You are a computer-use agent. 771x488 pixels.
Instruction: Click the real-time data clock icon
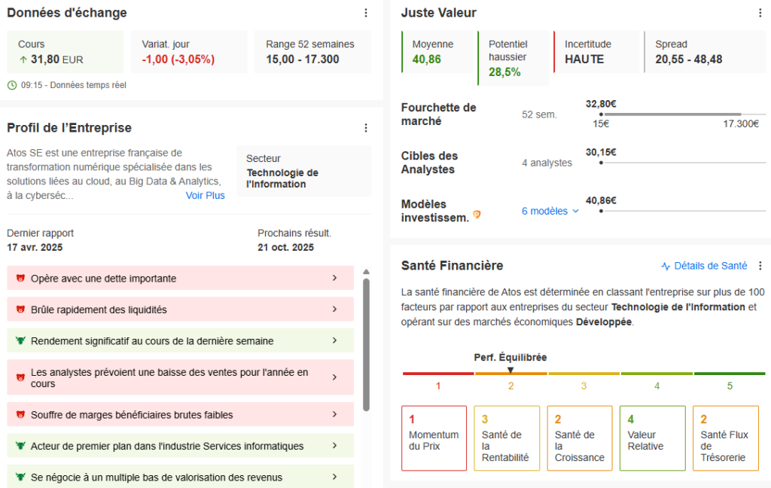(x=11, y=85)
